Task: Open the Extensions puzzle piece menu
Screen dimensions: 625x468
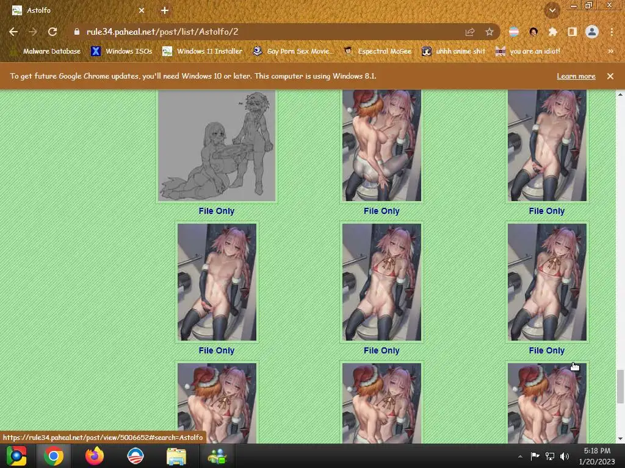Action: (553, 32)
